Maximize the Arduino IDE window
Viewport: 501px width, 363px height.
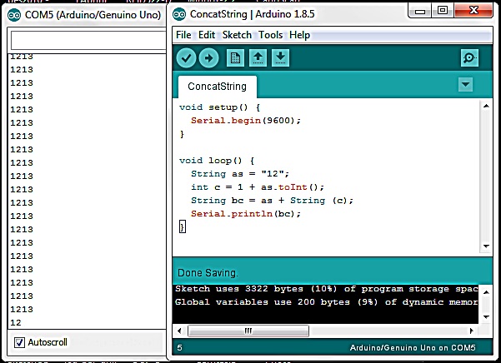pos(443,11)
